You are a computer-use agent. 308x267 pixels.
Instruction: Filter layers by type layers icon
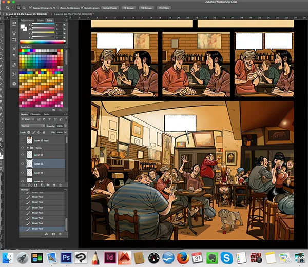click(x=49, y=119)
